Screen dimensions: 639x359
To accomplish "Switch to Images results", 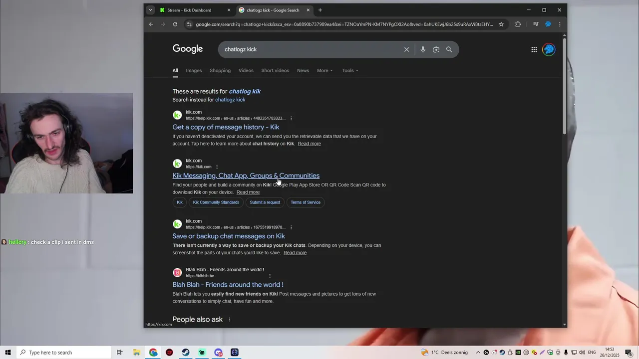I will click(194, 70).
